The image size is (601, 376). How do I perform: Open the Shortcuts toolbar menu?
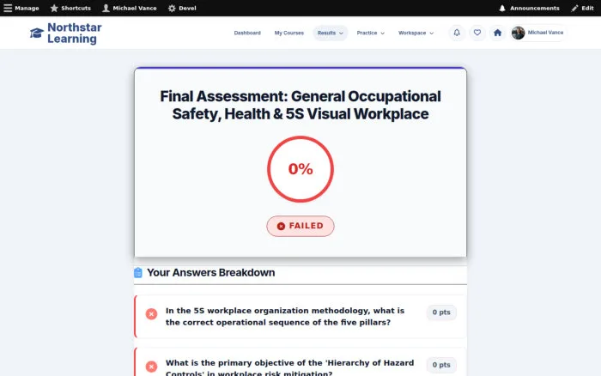[x=70, y=8]
